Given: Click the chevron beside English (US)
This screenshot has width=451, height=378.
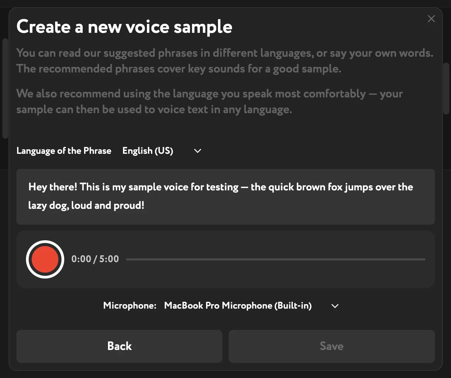Looking at the screenshot, I should 197,151.
